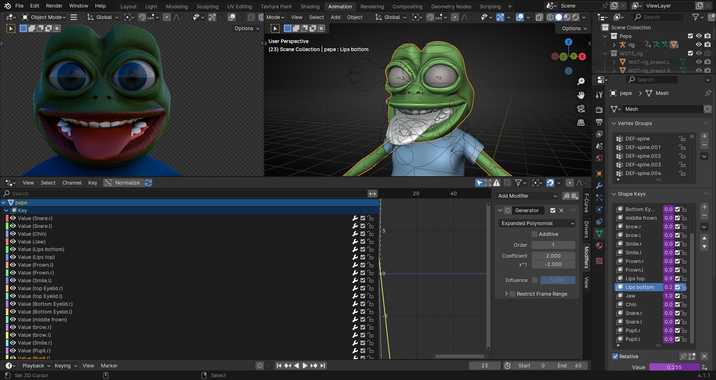This screenshot has height=380, width=716.
Task: Open the Render menu
Action: 54,6
